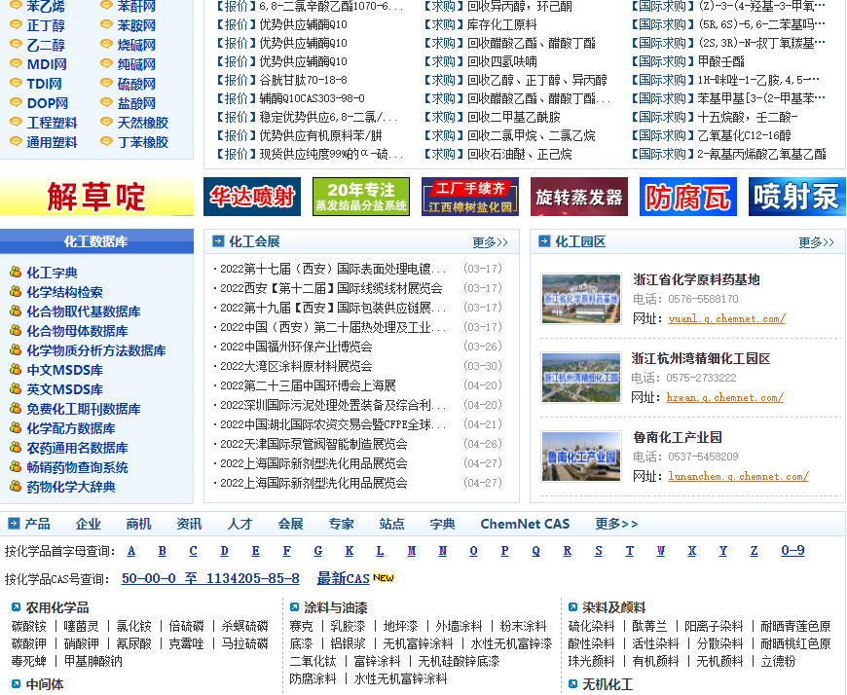Open the 鲁南化工产业园 thumbnail image

tap(581, 457)
